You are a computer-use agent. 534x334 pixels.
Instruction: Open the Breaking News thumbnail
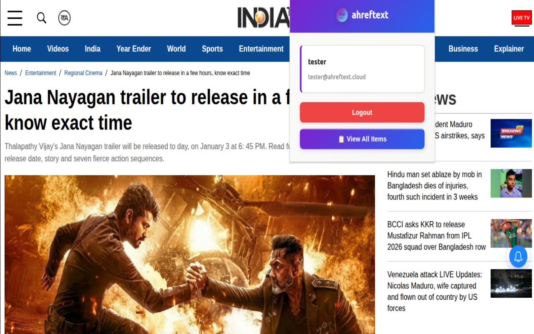511,133
